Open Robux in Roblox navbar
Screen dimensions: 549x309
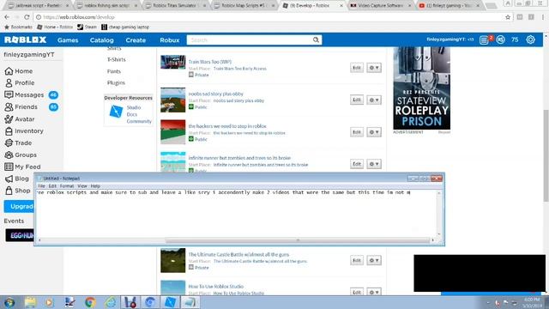170,40
